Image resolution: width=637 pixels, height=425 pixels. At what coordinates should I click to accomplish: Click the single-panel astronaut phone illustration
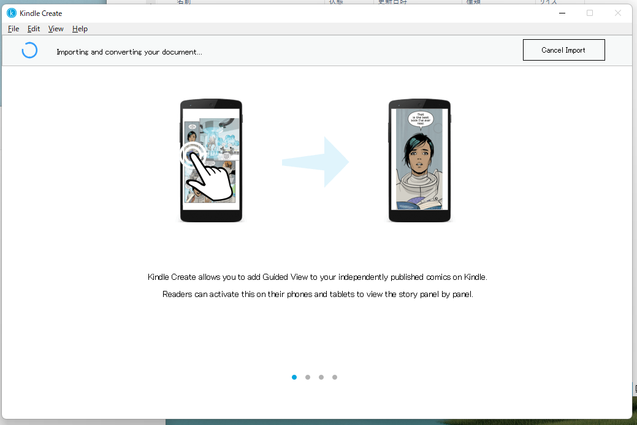(419, 160)
